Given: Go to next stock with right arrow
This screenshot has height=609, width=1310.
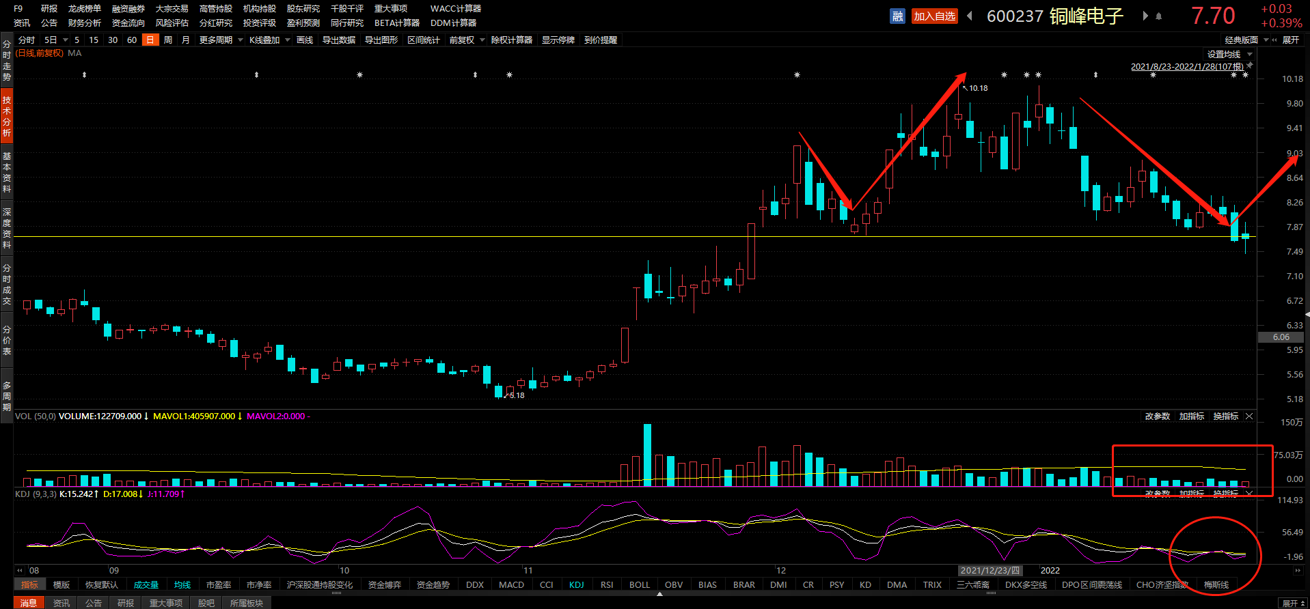Looking at the screenshot, I should coord(1145,16).
